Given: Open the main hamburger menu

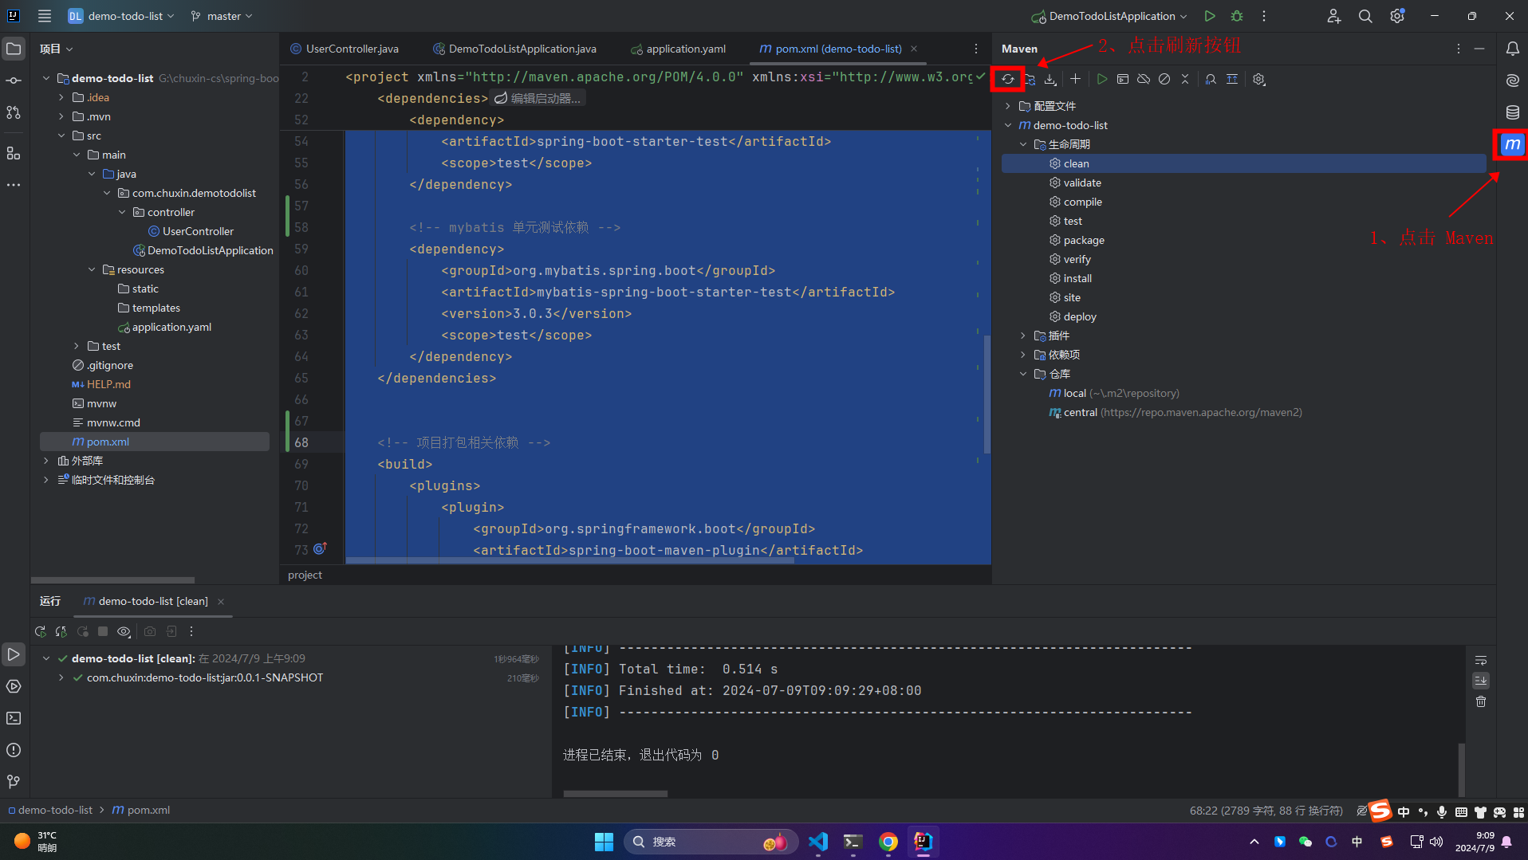Looking at the screenshot, I should point(45,16).
